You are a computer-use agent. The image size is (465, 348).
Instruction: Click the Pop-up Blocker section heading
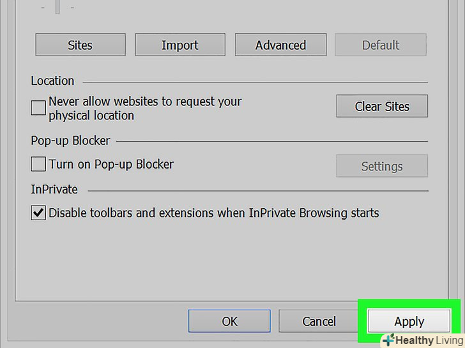point(70,140)
